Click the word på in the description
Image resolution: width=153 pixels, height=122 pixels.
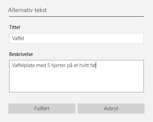[x=70, y=65]
